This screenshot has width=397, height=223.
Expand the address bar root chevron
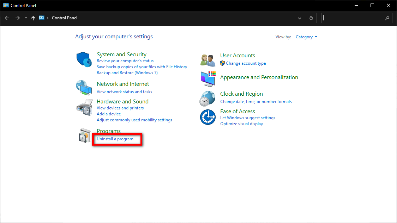click(x=48, y=18)
